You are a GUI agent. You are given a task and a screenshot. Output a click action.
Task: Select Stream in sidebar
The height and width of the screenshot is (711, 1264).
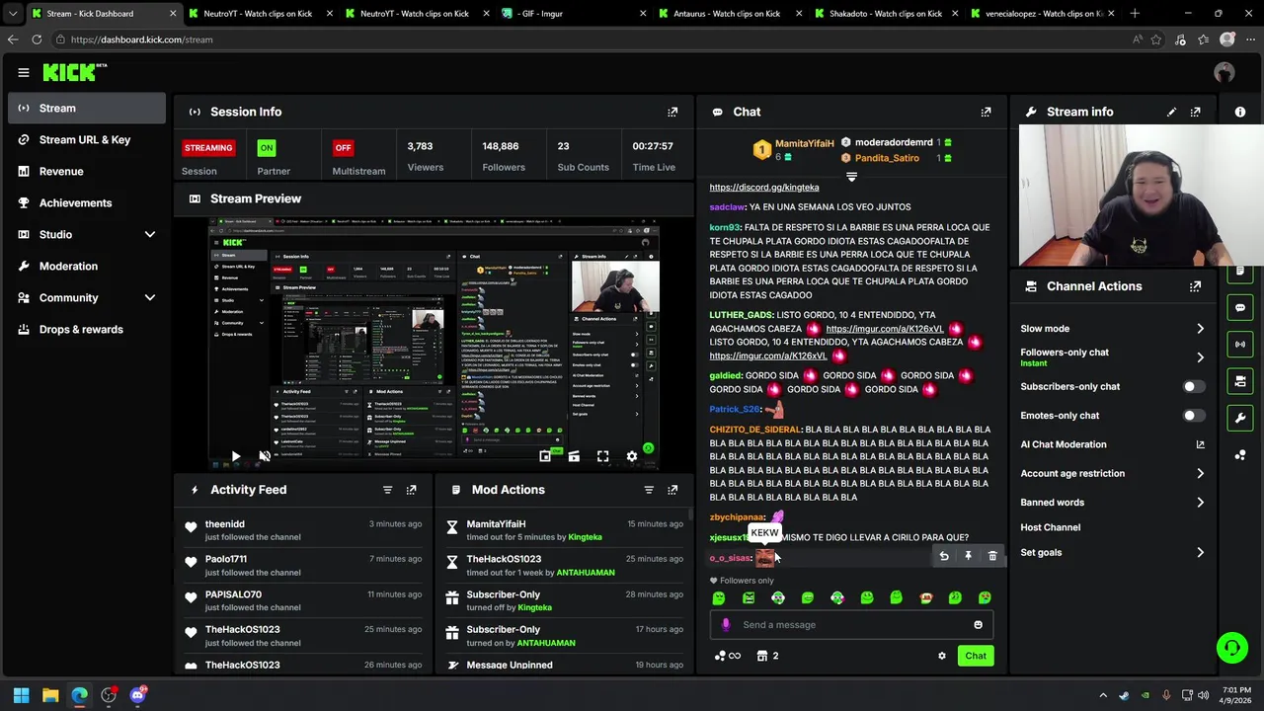[x=87, y=109]
